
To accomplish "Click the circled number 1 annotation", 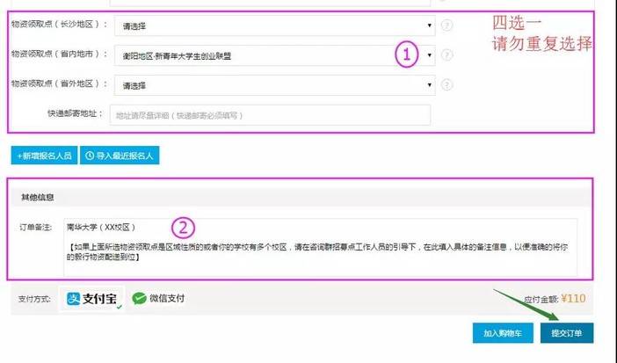I will click(x=404, y=55).
